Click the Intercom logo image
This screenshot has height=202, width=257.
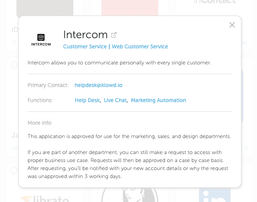[41, 40]
